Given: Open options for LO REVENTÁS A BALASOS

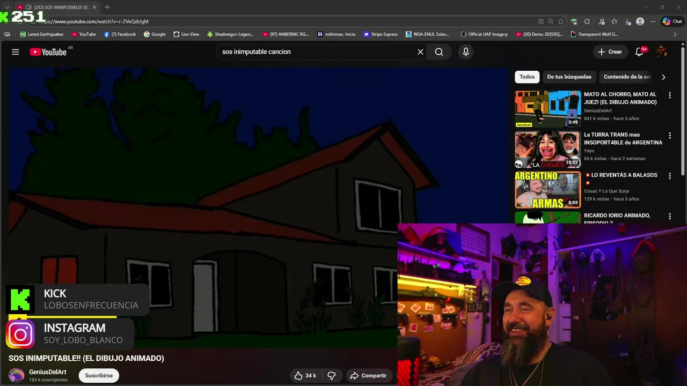Looking at the screenshot, I should pyautogui.click(x=669, y=176).
